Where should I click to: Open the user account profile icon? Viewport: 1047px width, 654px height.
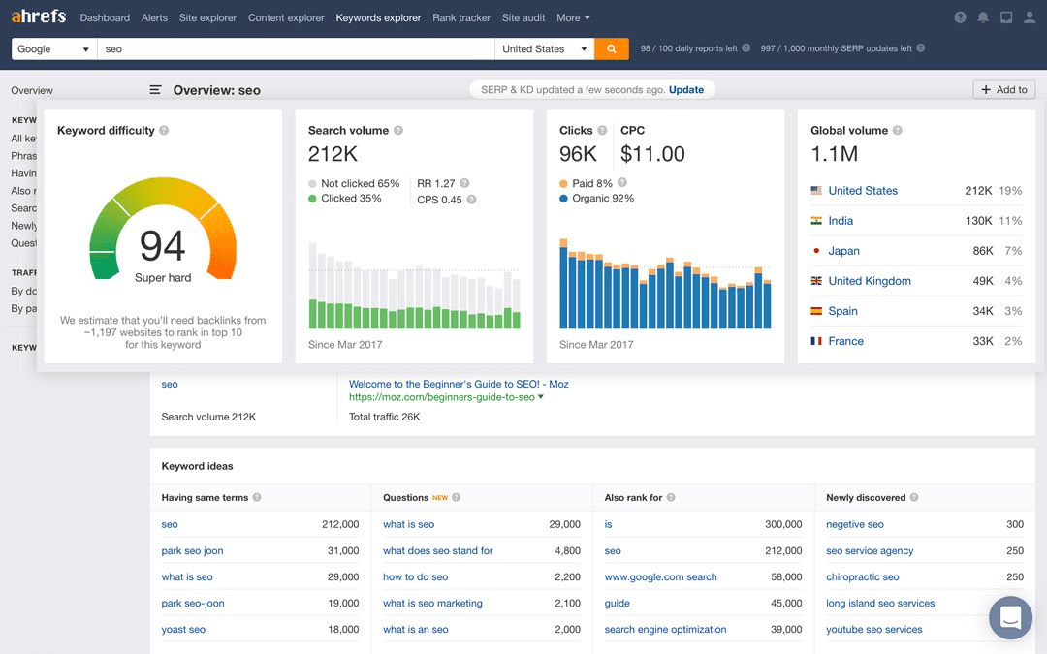[1030, 17]
